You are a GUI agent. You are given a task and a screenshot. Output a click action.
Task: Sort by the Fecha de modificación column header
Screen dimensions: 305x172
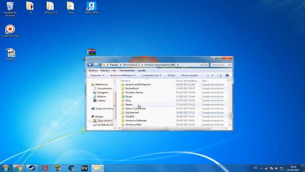[187, 81]
